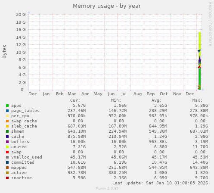Click inactive average value 6.09G
Screen dimensions: 214x193
point(161,178)
